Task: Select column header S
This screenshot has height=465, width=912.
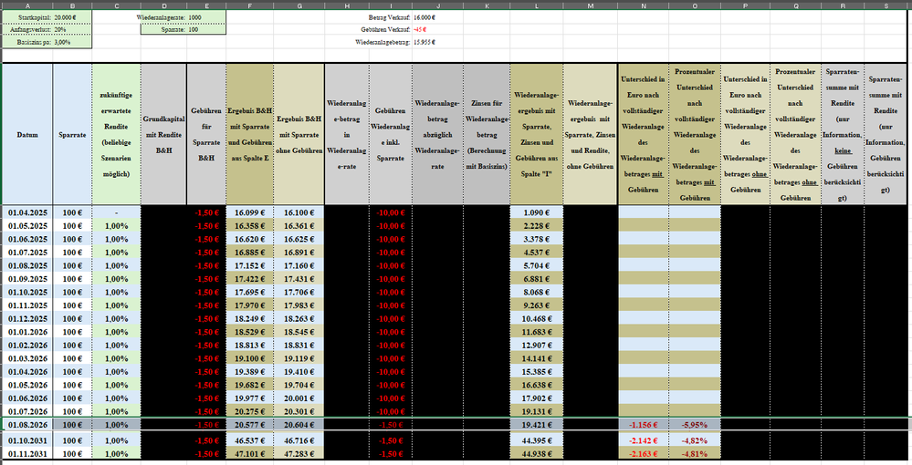Action: (886, 5)
